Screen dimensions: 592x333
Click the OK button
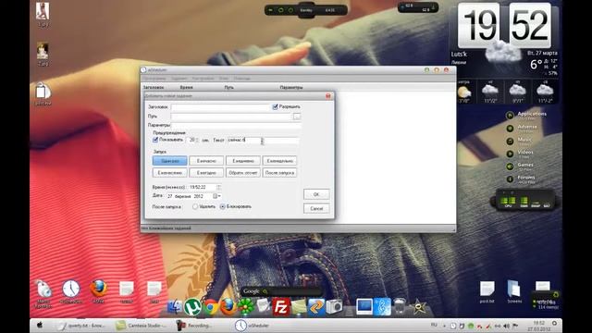(316, 194)
